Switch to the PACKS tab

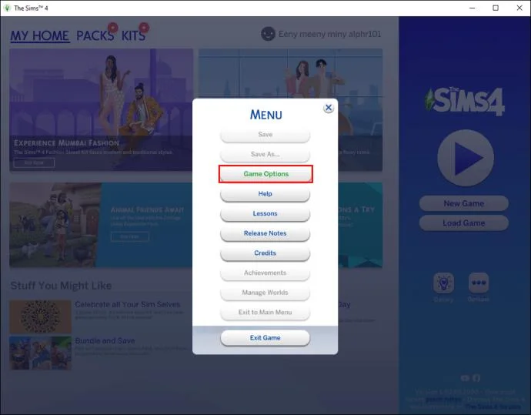95,35
